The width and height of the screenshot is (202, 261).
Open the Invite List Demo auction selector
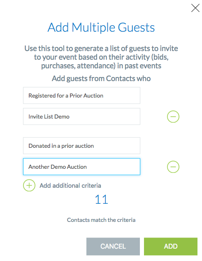click(x=81, y=117)
